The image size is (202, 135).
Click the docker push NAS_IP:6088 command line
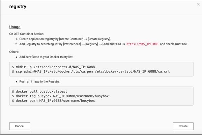pyautogui.click(x=53, y=100)
